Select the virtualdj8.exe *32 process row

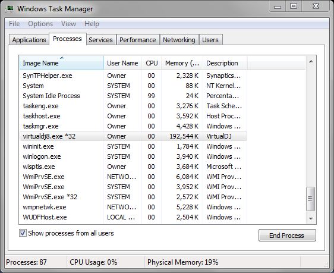coord(133,136)
